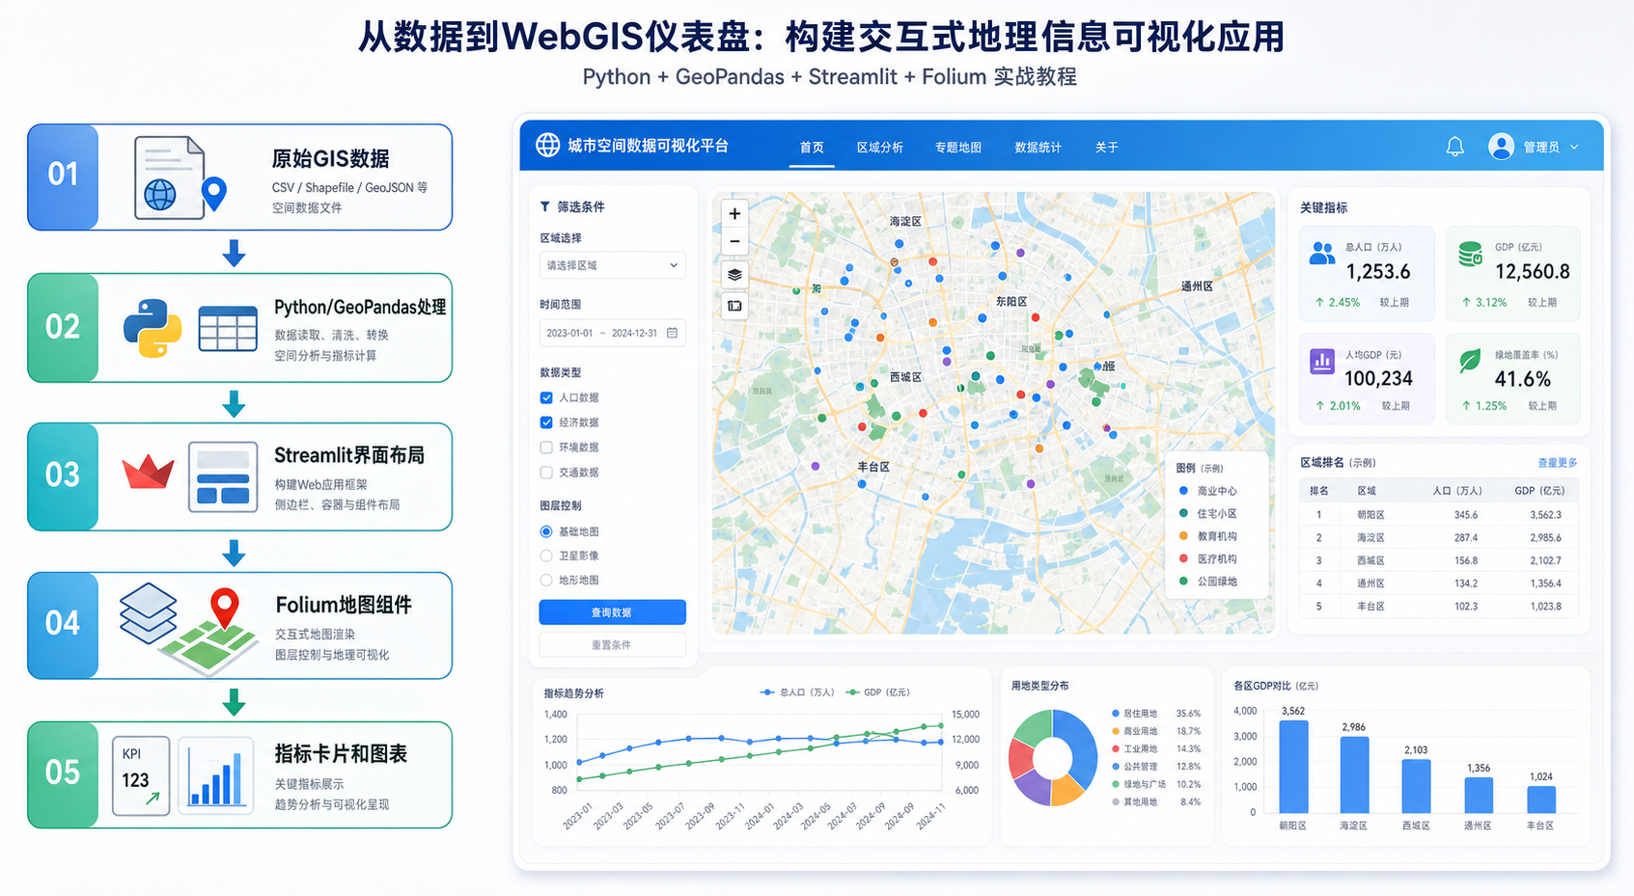Viewport: 1634px width, 896px height.
Task: Open the 请选择区域 dropdown
Action: coord(612,265)
